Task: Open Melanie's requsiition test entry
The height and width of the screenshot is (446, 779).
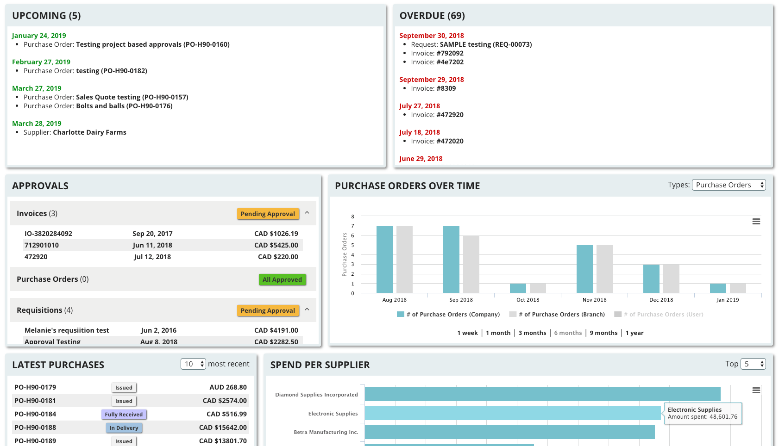Action: click(67, 330)
